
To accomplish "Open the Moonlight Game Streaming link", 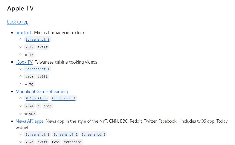I will [x=42, y=91].
